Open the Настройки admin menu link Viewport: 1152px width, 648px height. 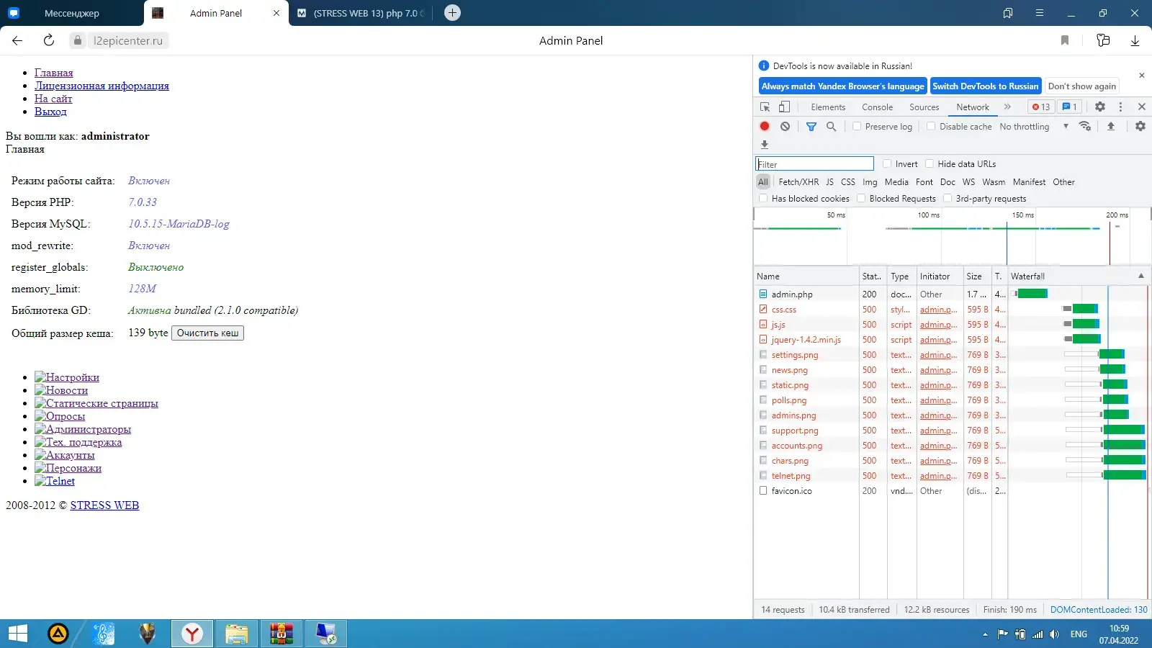[67, 377]
